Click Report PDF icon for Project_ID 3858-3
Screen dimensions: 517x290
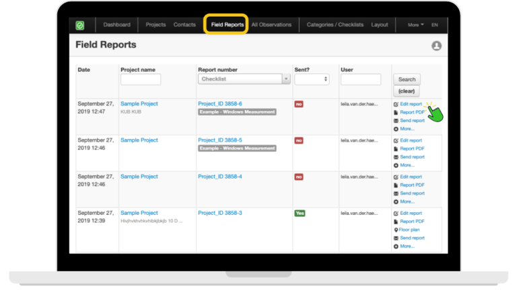tap(396, 222)
